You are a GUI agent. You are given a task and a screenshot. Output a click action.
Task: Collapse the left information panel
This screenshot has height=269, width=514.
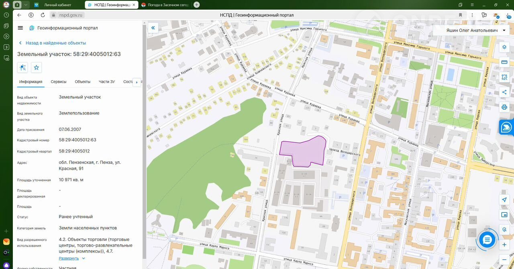[x=153, y=28]
